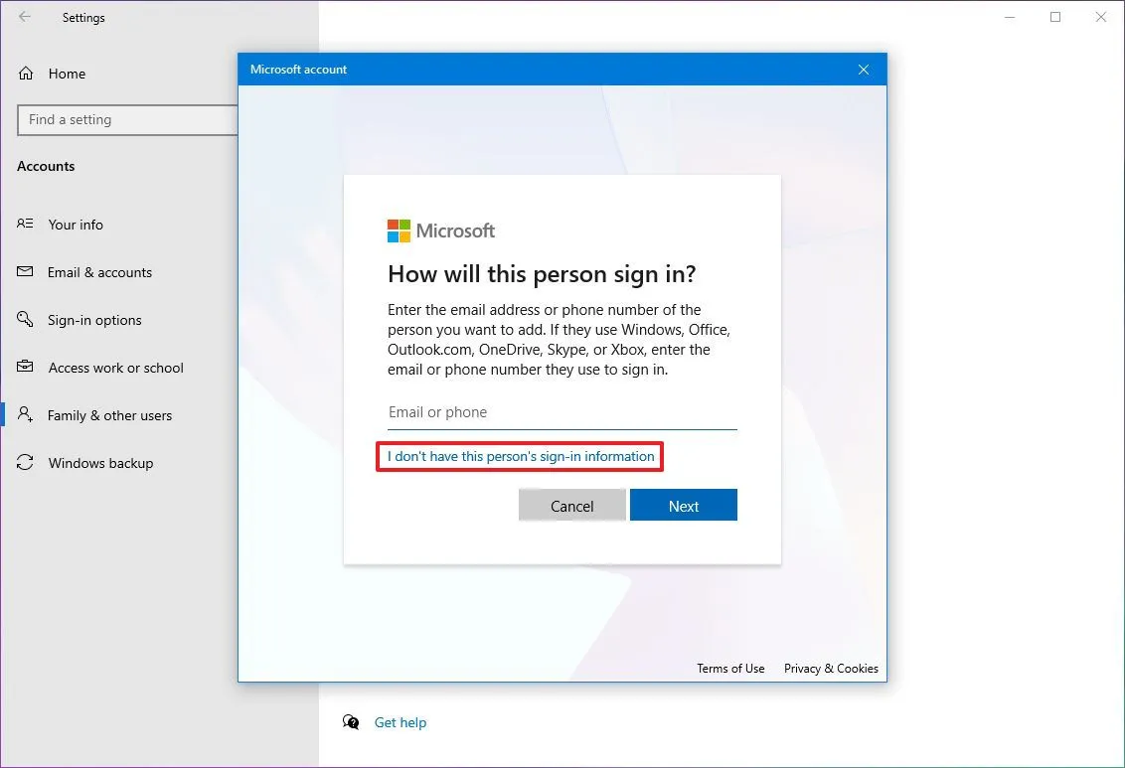Image resolution: width=1125 pixels, height=768 pixels.
Task: Click the Email & accounts envelope icon
Action: pyautogui.click(x=23, y=272)
